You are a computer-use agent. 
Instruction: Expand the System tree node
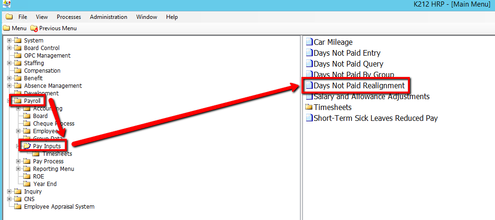(x=9, y=41)
